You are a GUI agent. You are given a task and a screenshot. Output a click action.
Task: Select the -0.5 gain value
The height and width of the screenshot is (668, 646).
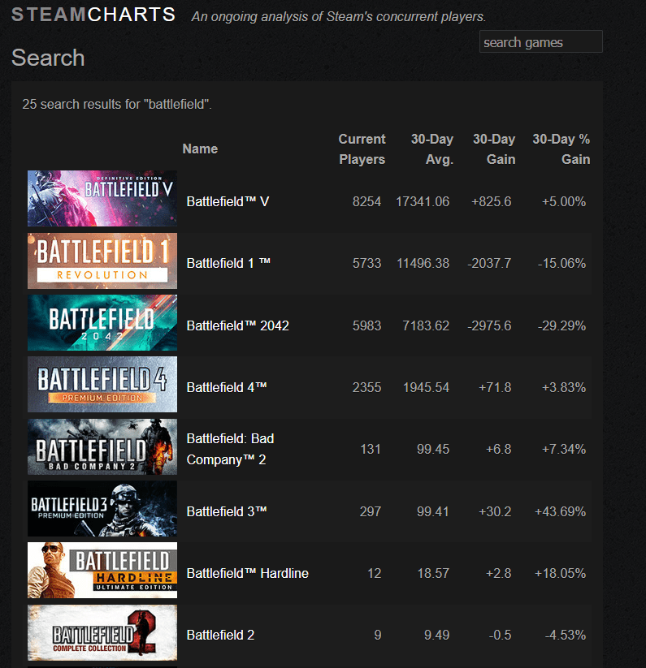[500, 635]
